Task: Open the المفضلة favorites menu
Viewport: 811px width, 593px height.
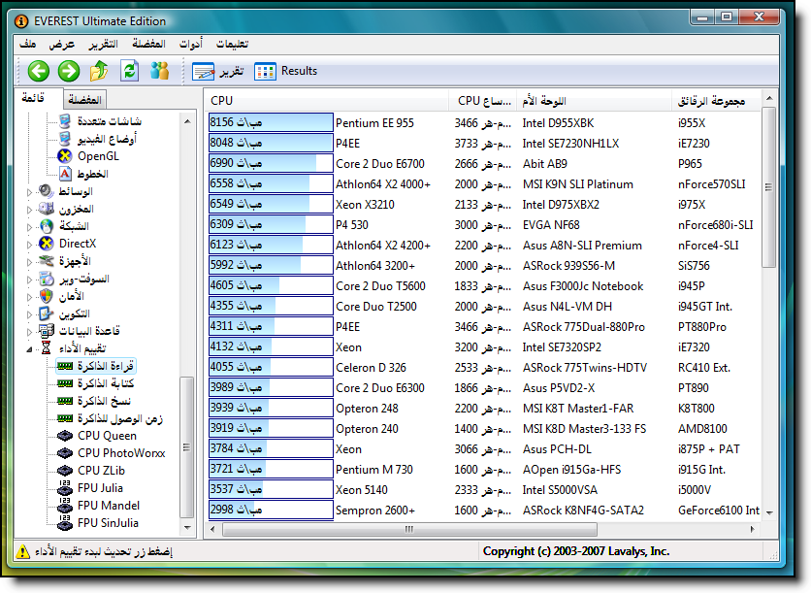Action: [148, 44]
